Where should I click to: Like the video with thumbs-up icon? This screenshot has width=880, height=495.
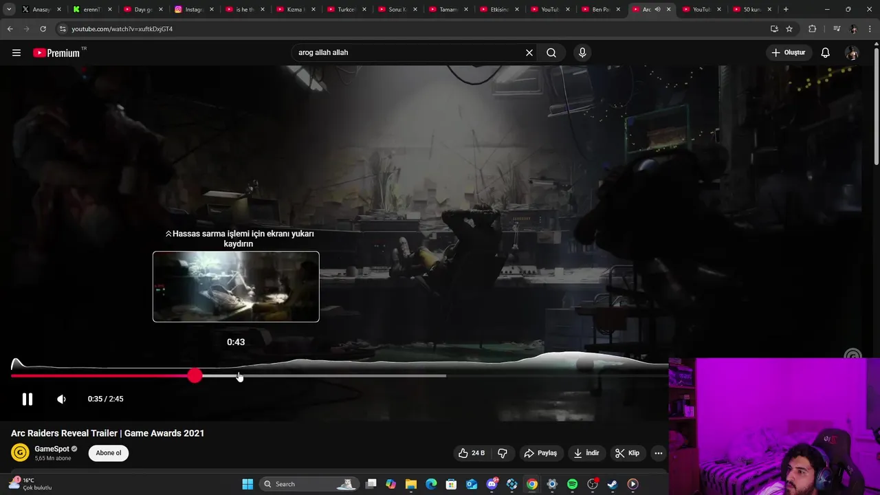pos(472,453)
